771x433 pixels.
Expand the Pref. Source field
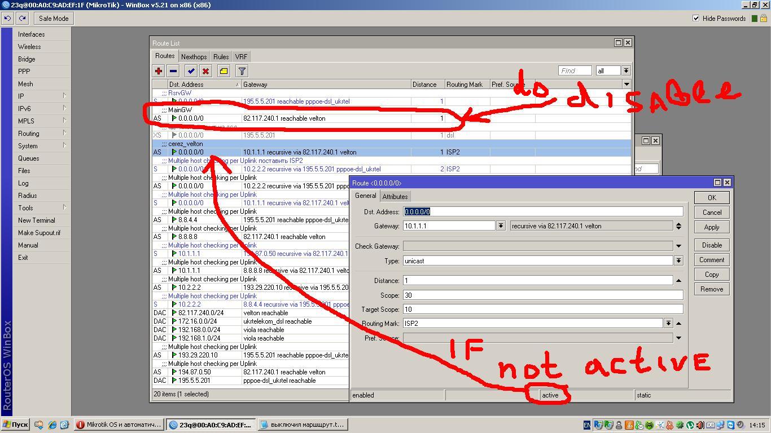coord(678,338)
